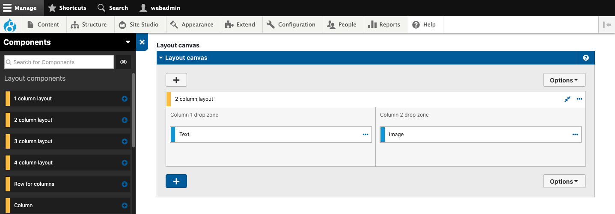
Task: Select the sidebar 2 column layout component
Action: 68,120
